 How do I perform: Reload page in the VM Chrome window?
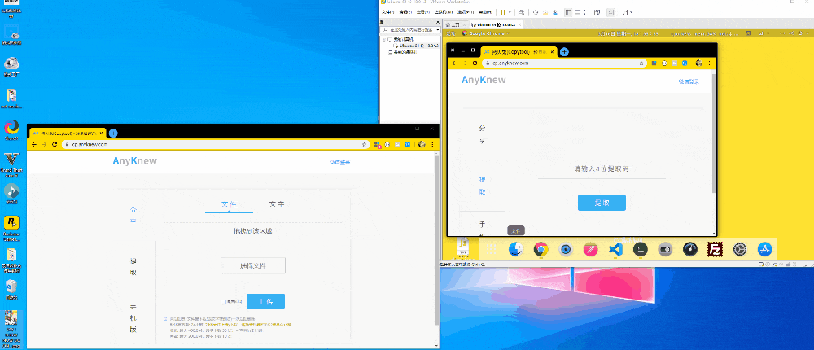(x=475, y=63)
